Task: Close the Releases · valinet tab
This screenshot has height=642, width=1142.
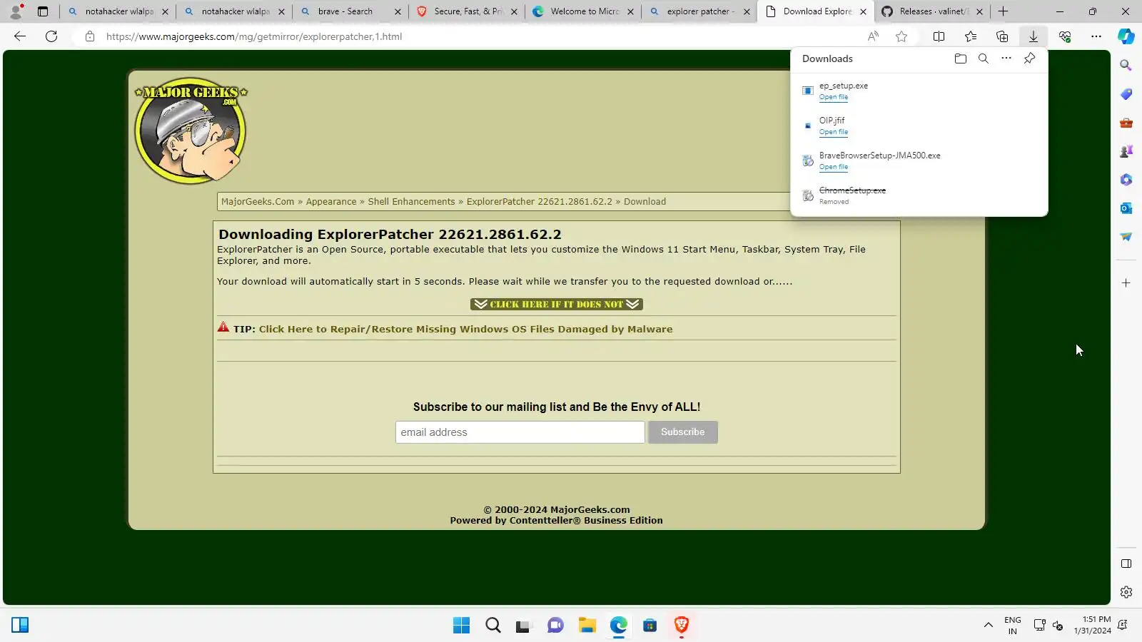Action: pyautogui.click(x=979, y=11)
